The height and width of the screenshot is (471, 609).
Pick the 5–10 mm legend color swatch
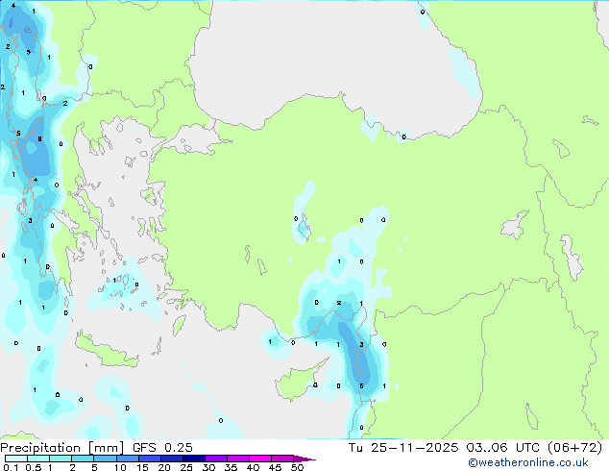(105, 459)
